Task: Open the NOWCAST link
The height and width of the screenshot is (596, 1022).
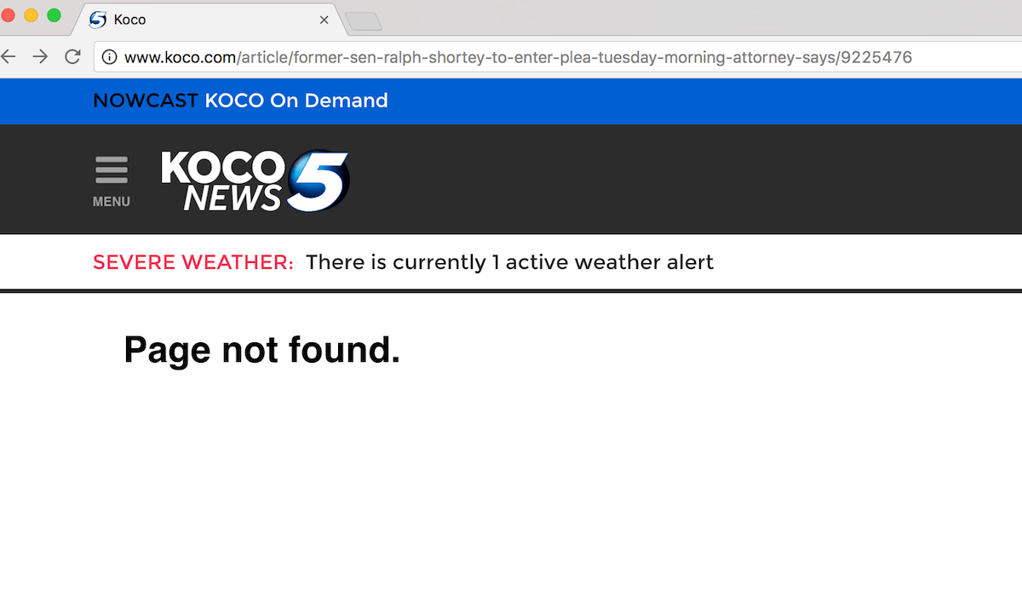Action: (x=146, y=100)
